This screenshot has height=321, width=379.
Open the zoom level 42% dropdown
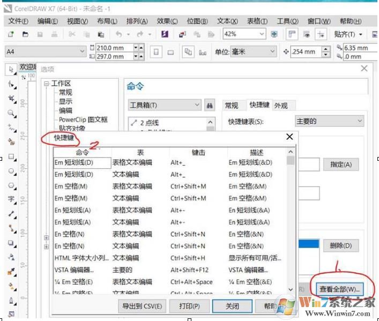coord(261,34)
